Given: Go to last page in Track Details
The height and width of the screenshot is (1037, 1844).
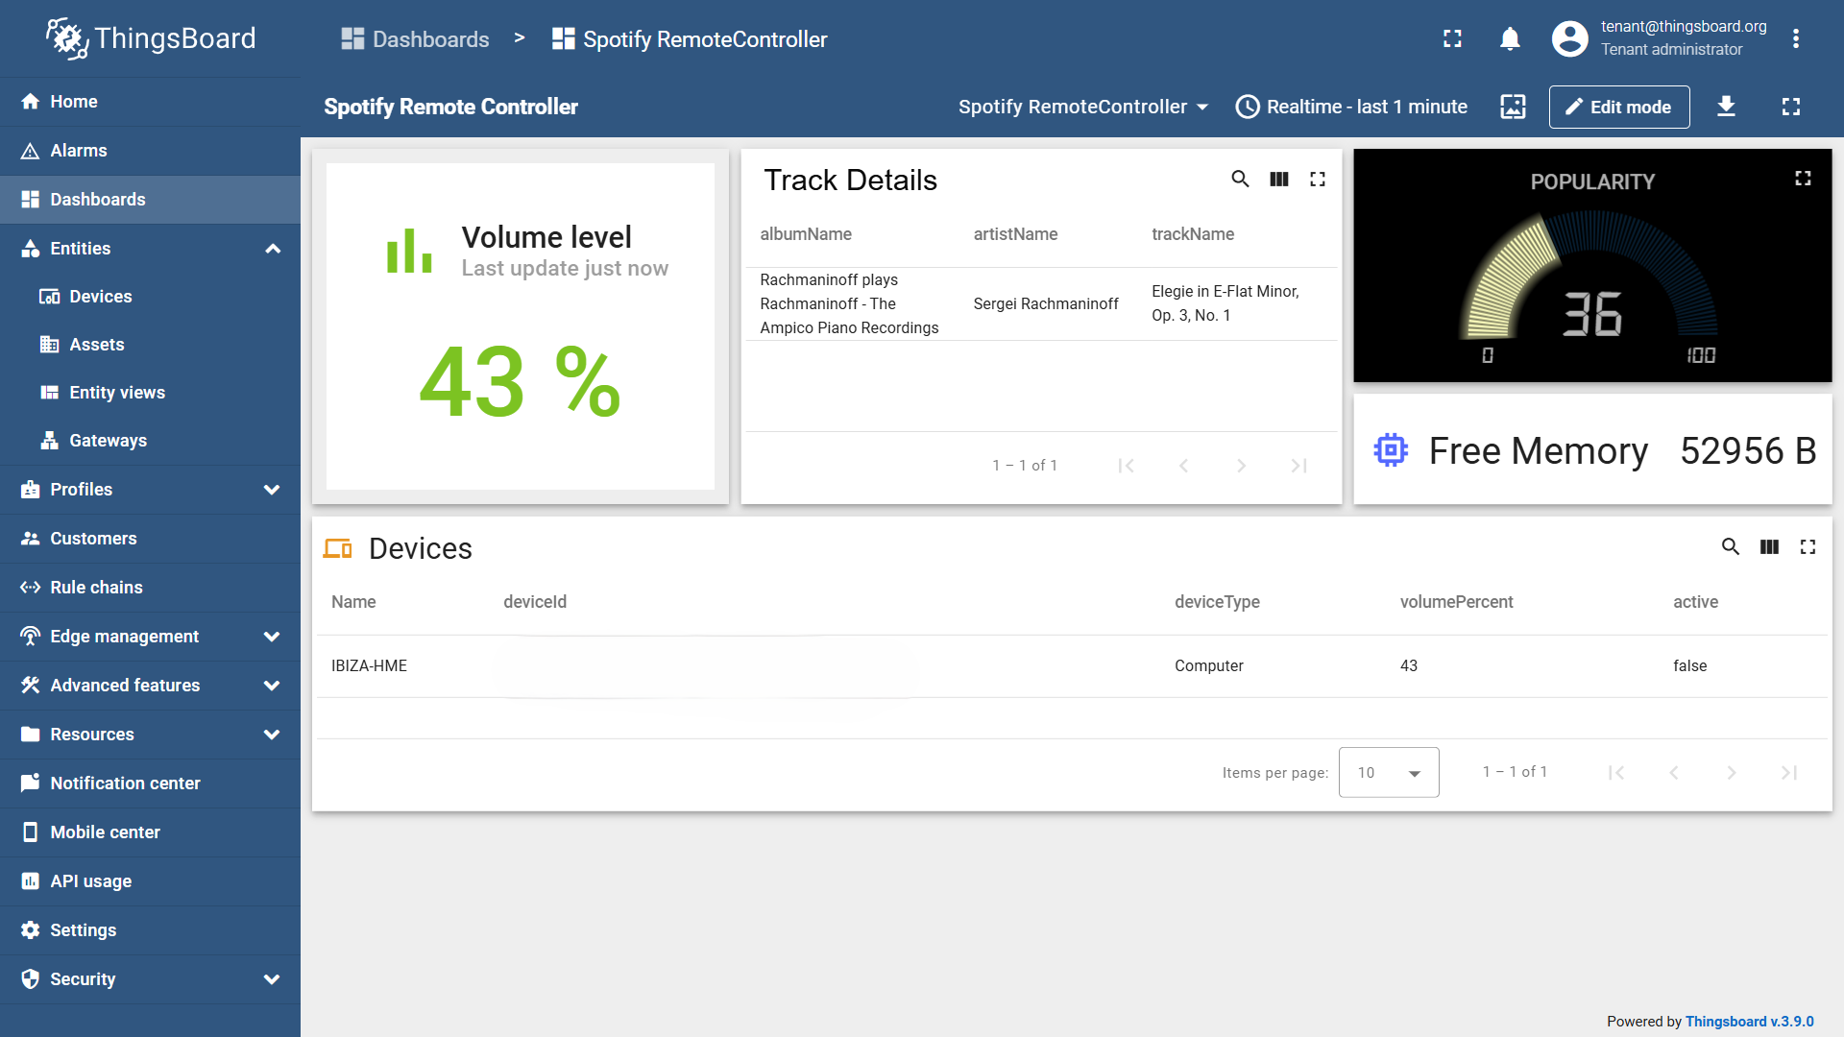Looking at the screenshot, I should click(1298, 466).
